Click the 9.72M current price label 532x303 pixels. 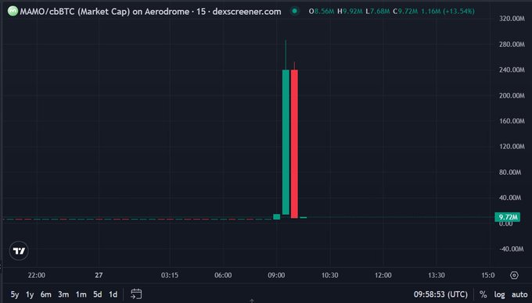508,217
